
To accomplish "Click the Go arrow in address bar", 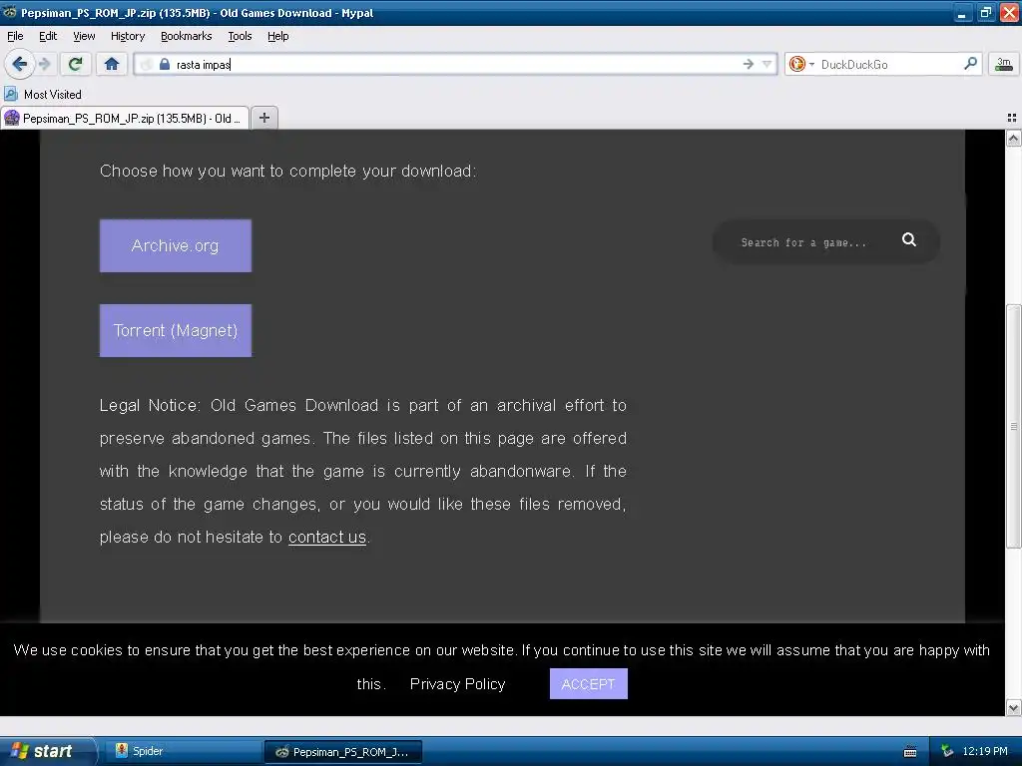I will 749,64.
